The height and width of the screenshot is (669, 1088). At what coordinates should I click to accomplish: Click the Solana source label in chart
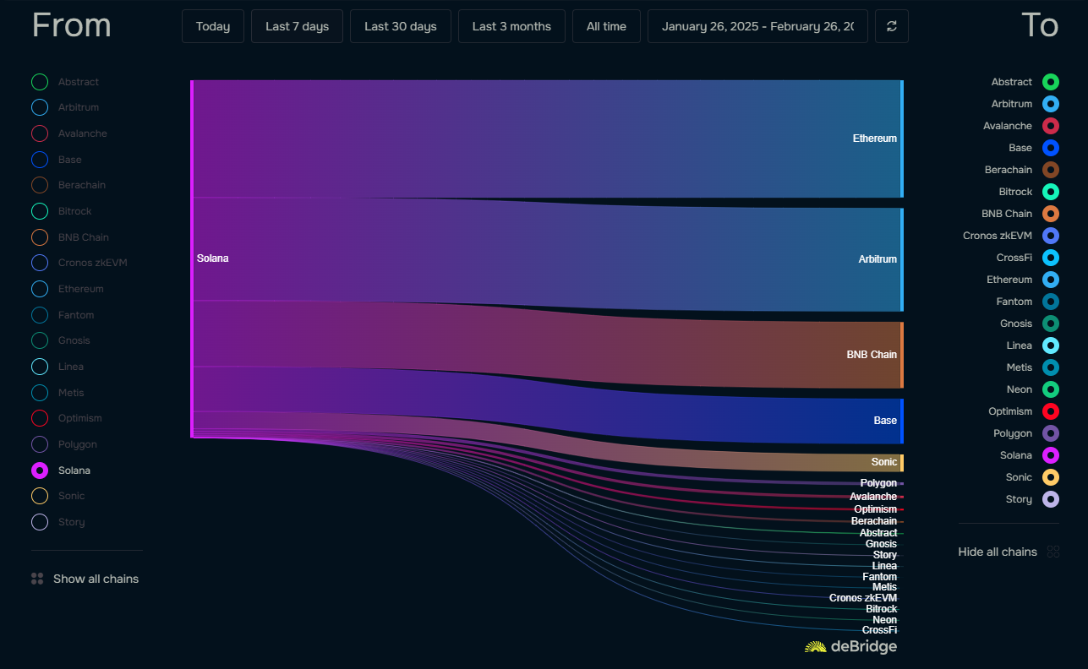(x=213, y=258)
